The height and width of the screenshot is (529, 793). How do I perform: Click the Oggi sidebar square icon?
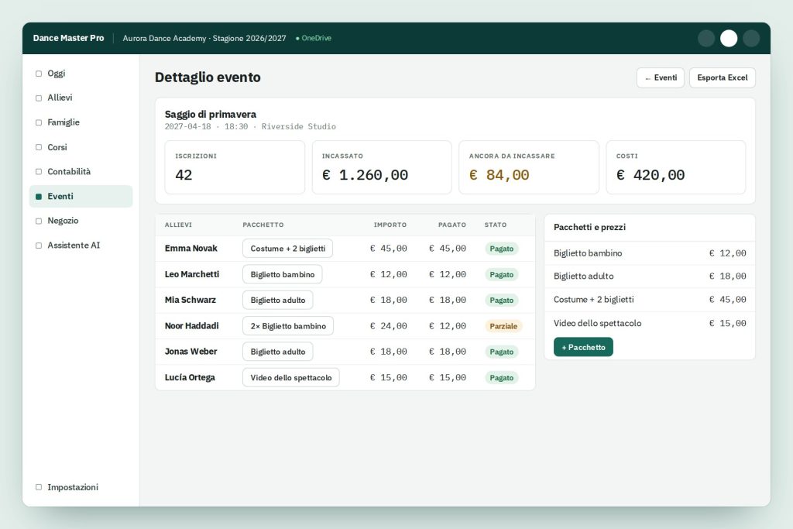[39, 74]
